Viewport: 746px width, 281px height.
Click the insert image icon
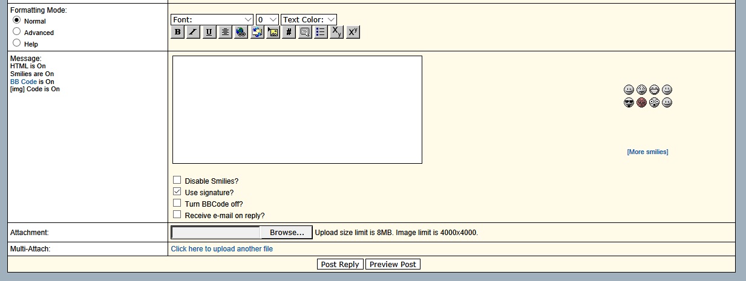(273, 33)
